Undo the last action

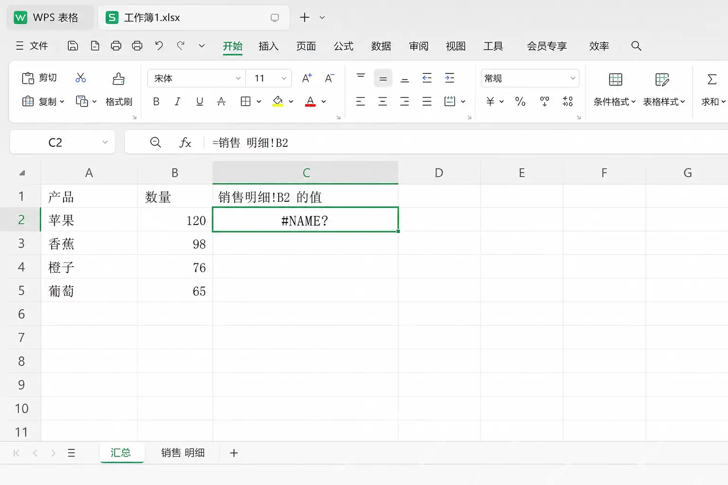tap(159, 46)
